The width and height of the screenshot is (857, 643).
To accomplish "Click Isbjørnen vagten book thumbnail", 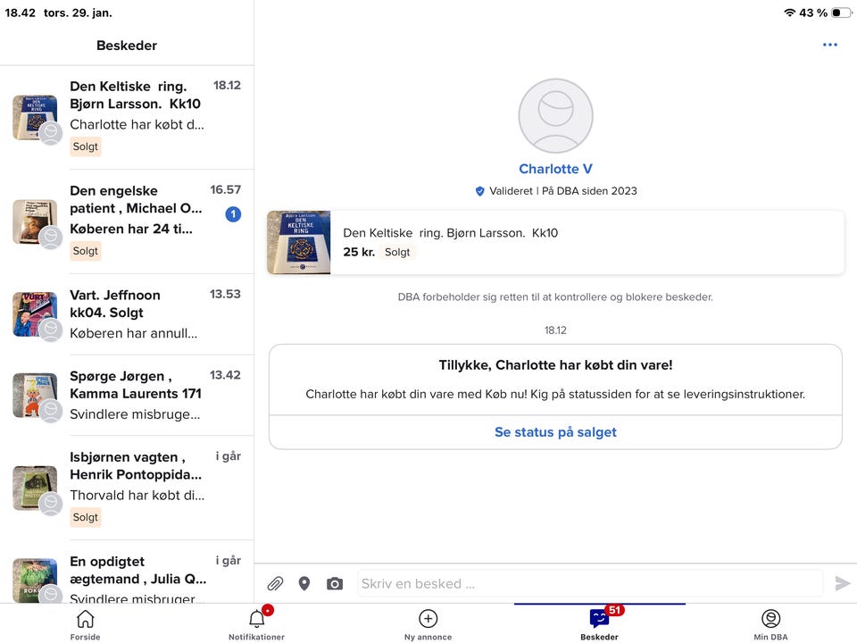I will tap(35, 488).
